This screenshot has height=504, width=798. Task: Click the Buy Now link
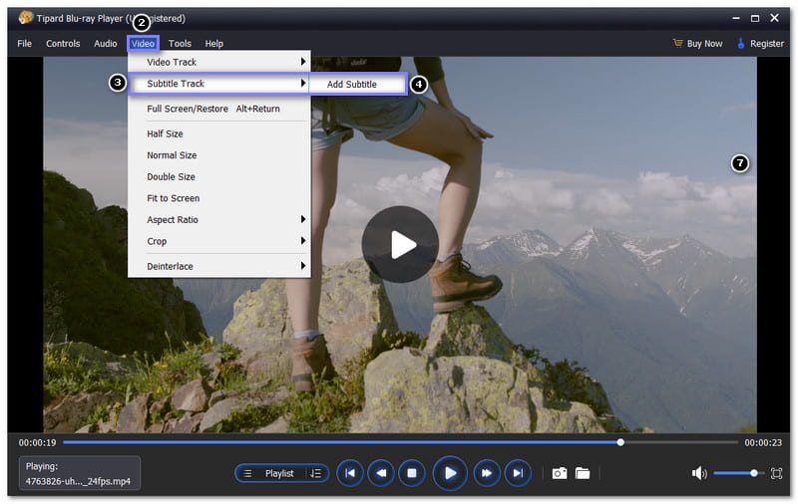click(x=704, y=44)
